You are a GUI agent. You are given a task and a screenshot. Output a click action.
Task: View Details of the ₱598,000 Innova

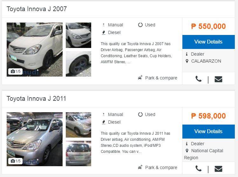point(208,132)
